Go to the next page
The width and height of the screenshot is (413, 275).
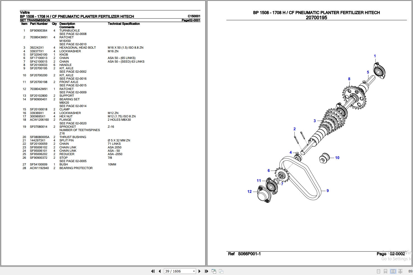click(199, 271)
